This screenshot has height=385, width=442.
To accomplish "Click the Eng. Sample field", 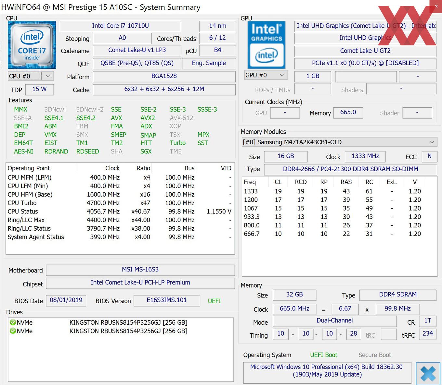I will pos(209,63).
